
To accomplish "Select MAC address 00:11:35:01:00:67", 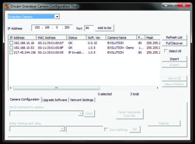I will [x=51, y=43].
